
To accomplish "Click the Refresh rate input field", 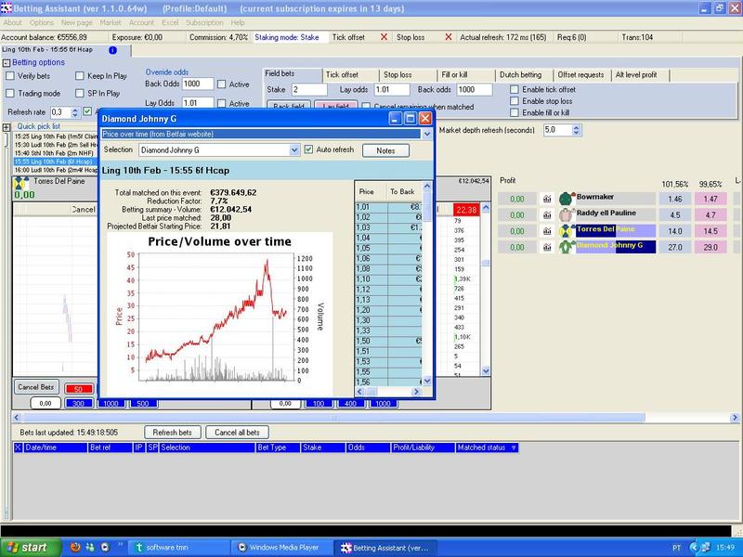I will pos(60,112).
